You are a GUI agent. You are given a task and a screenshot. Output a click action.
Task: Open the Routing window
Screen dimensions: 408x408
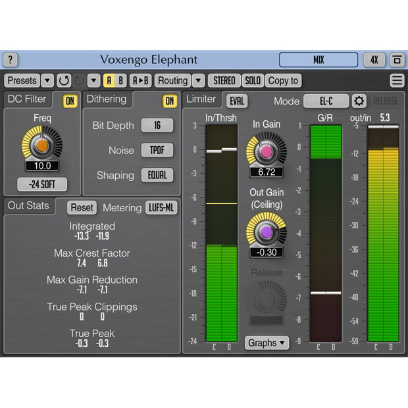173,80
